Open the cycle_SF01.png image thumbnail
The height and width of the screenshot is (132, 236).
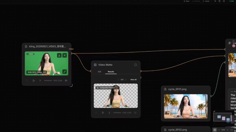[186, 106]
